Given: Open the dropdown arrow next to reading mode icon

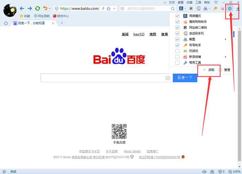Looking at the screenshot, I should click(x=185, y=8).
